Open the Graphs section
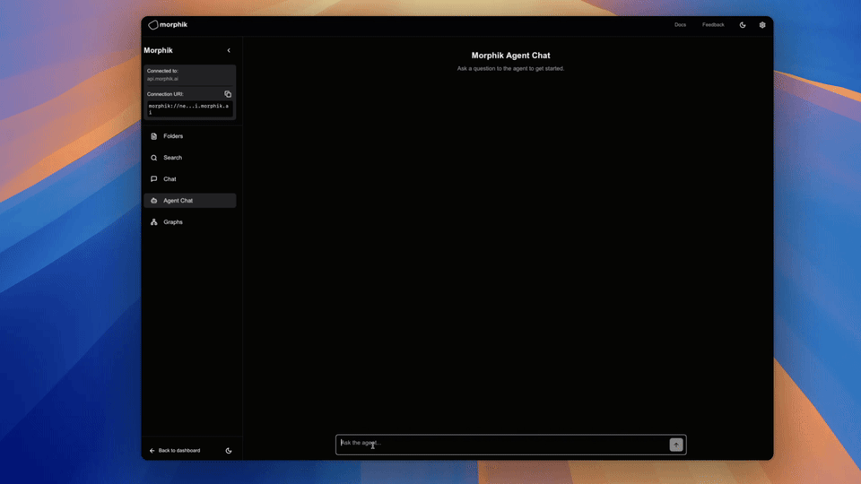861x484 pixels. [190, 221]
